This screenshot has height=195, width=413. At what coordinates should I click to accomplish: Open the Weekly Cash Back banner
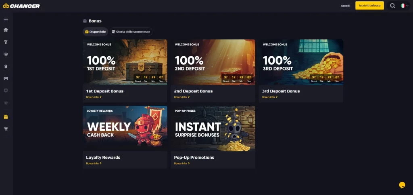pyautogui.click(x=125, y=129)
